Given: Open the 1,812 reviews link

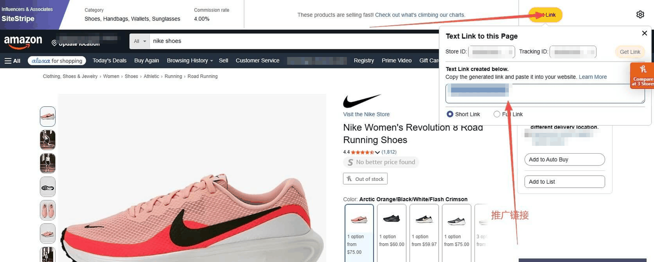Looking at the screenshot, I should pos(389,152).
